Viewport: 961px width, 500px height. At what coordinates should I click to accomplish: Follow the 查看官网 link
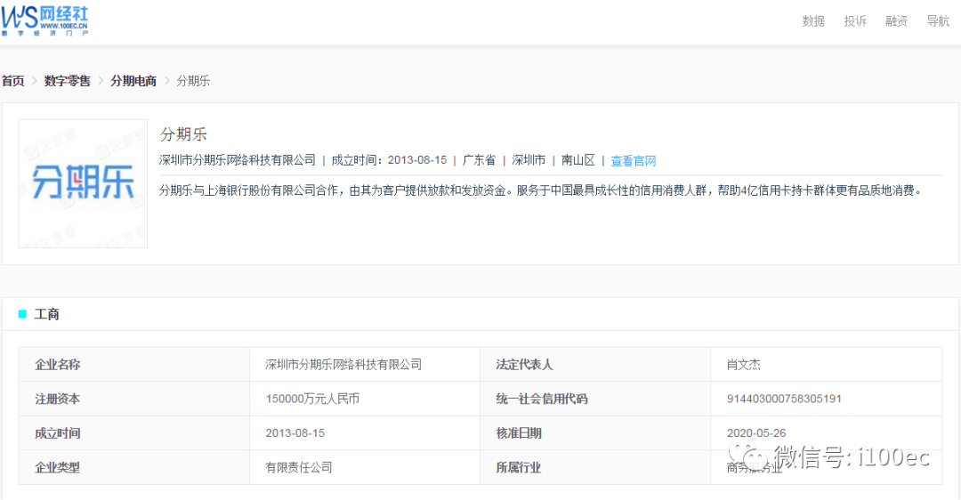[x=634, y=161]
